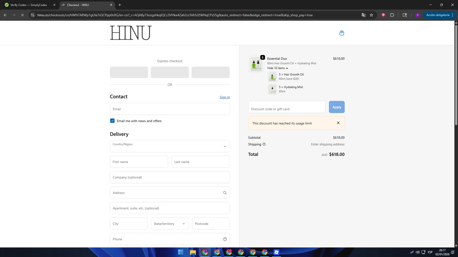This screenshot has width=458, height=257.
Task: Open the shopping bag cart icon
Action: pos(342,33)
